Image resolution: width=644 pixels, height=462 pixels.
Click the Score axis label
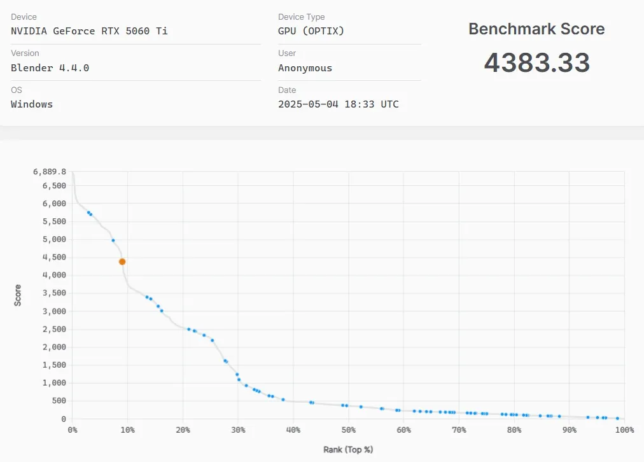pyautogui.click(x=18, y=294)
